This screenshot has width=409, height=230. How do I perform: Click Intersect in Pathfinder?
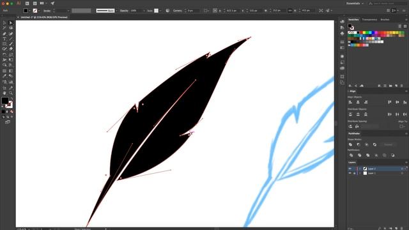point(366,144)
